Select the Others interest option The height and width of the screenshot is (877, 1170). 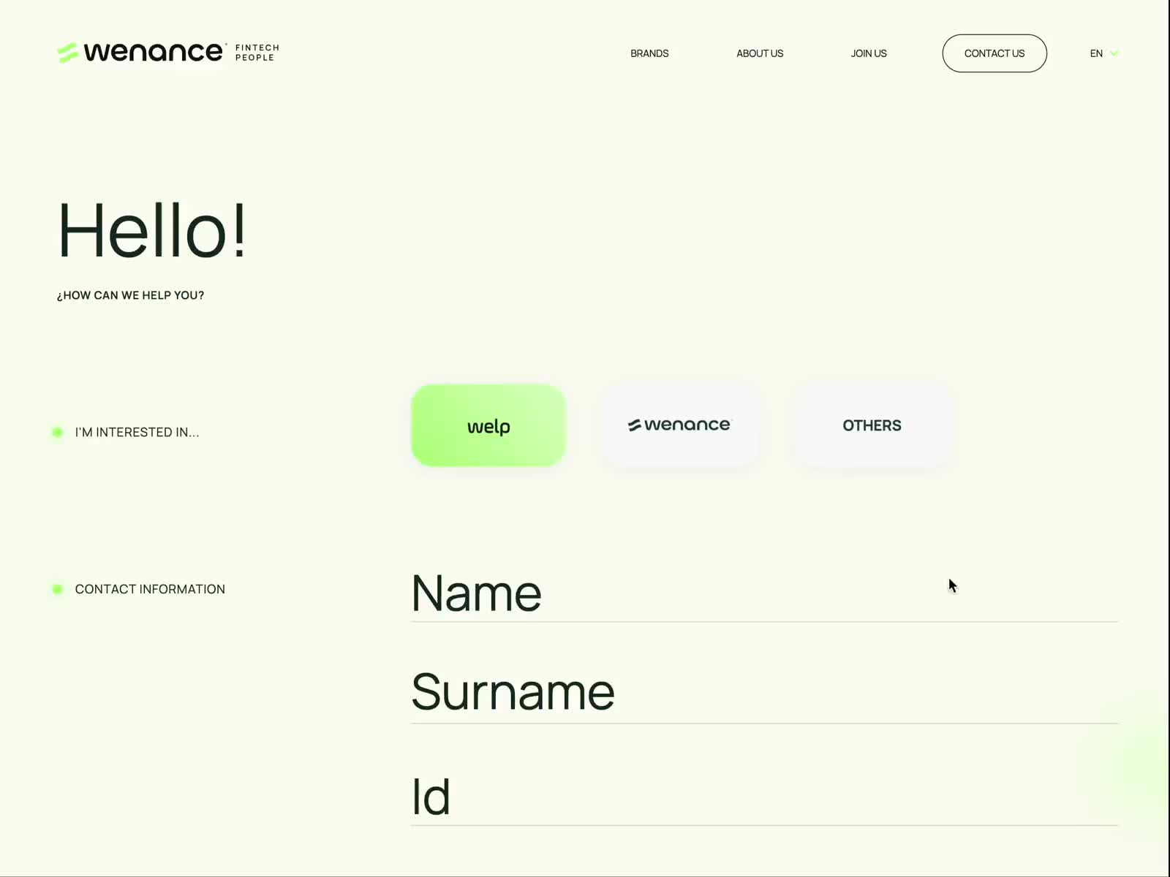click(872, 425)
